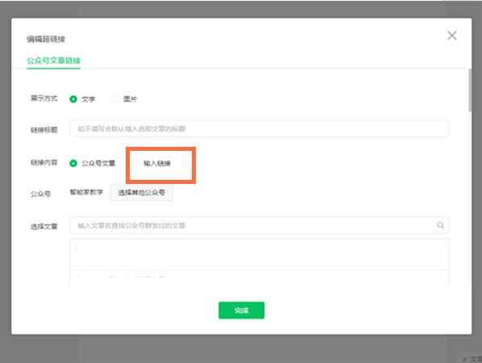Click the left chevron in the article list
This screenshot has width=482, height=363.
[x=76, y=249]
